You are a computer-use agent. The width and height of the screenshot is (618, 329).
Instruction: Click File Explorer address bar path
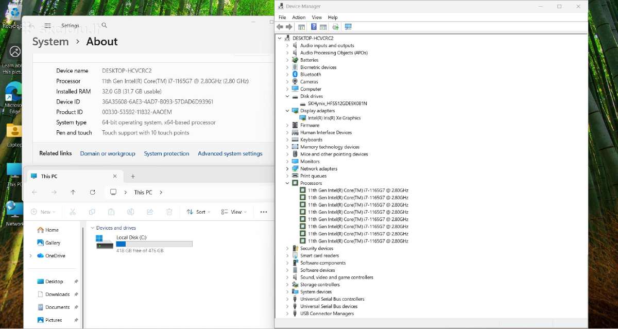click(189, 192)
